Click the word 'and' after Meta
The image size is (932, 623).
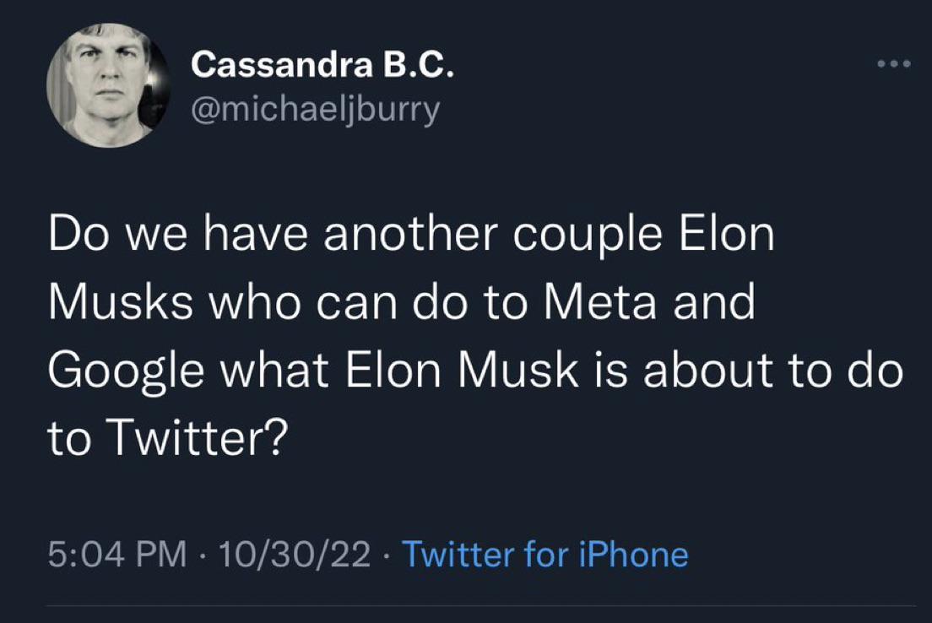tap(713, 303)
